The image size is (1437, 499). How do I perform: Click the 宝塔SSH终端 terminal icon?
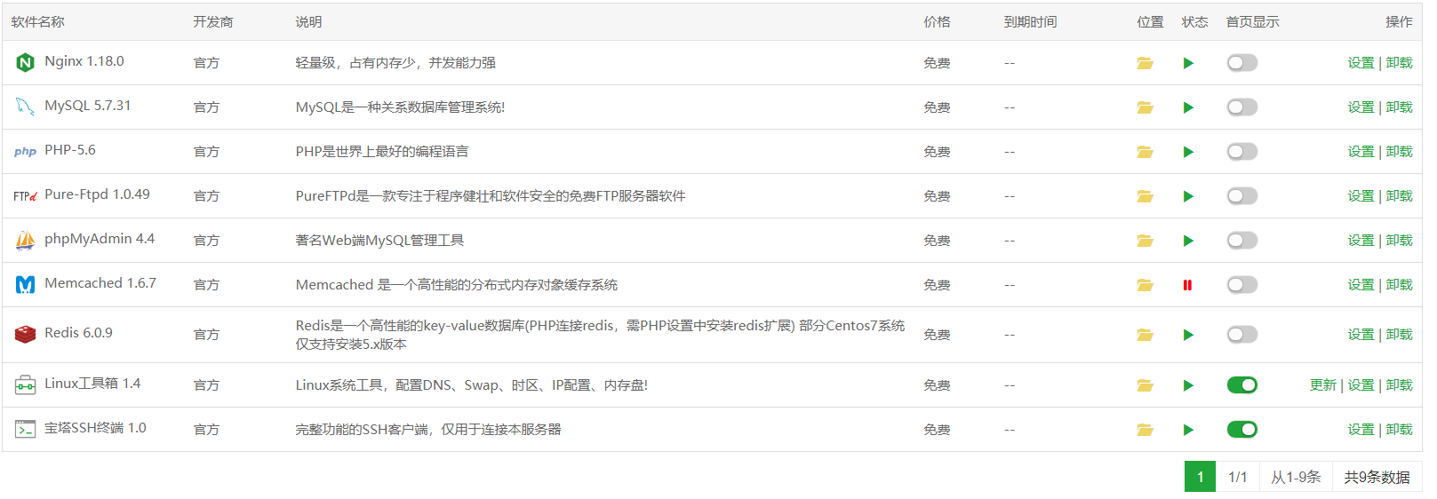[25, 430]
